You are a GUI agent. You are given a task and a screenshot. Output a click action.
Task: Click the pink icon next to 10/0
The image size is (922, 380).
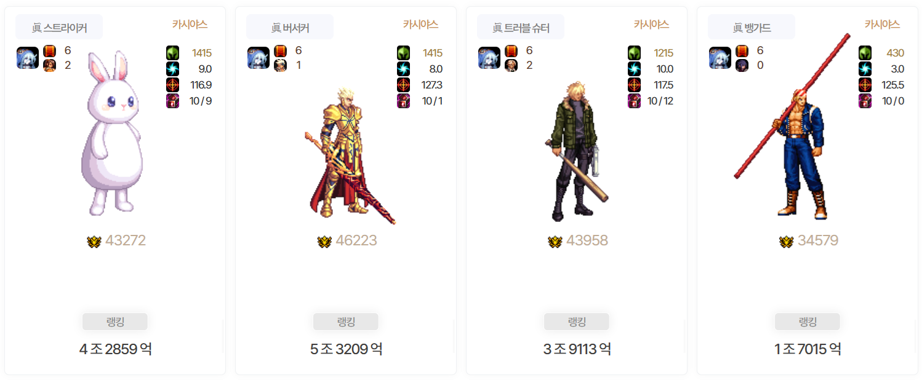click(x=865, y=101)
